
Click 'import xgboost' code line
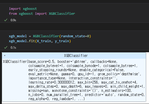pyautogui.click(x=23, y=9)
